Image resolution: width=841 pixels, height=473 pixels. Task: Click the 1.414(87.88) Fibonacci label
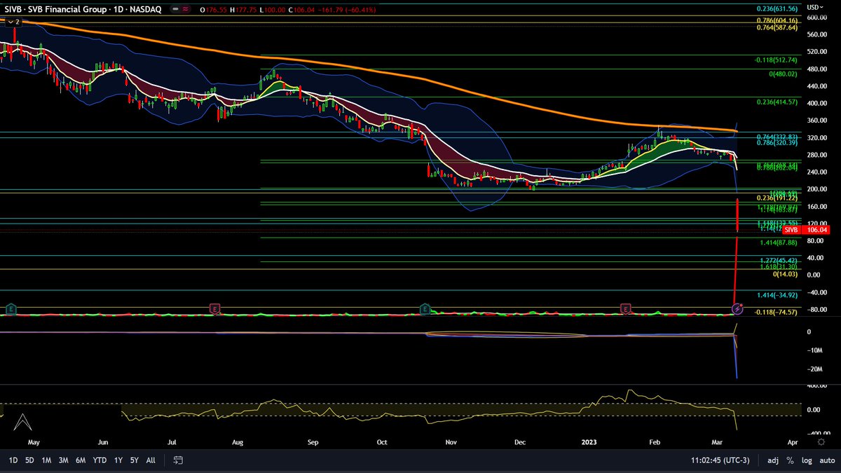click(x=779, y=242)
